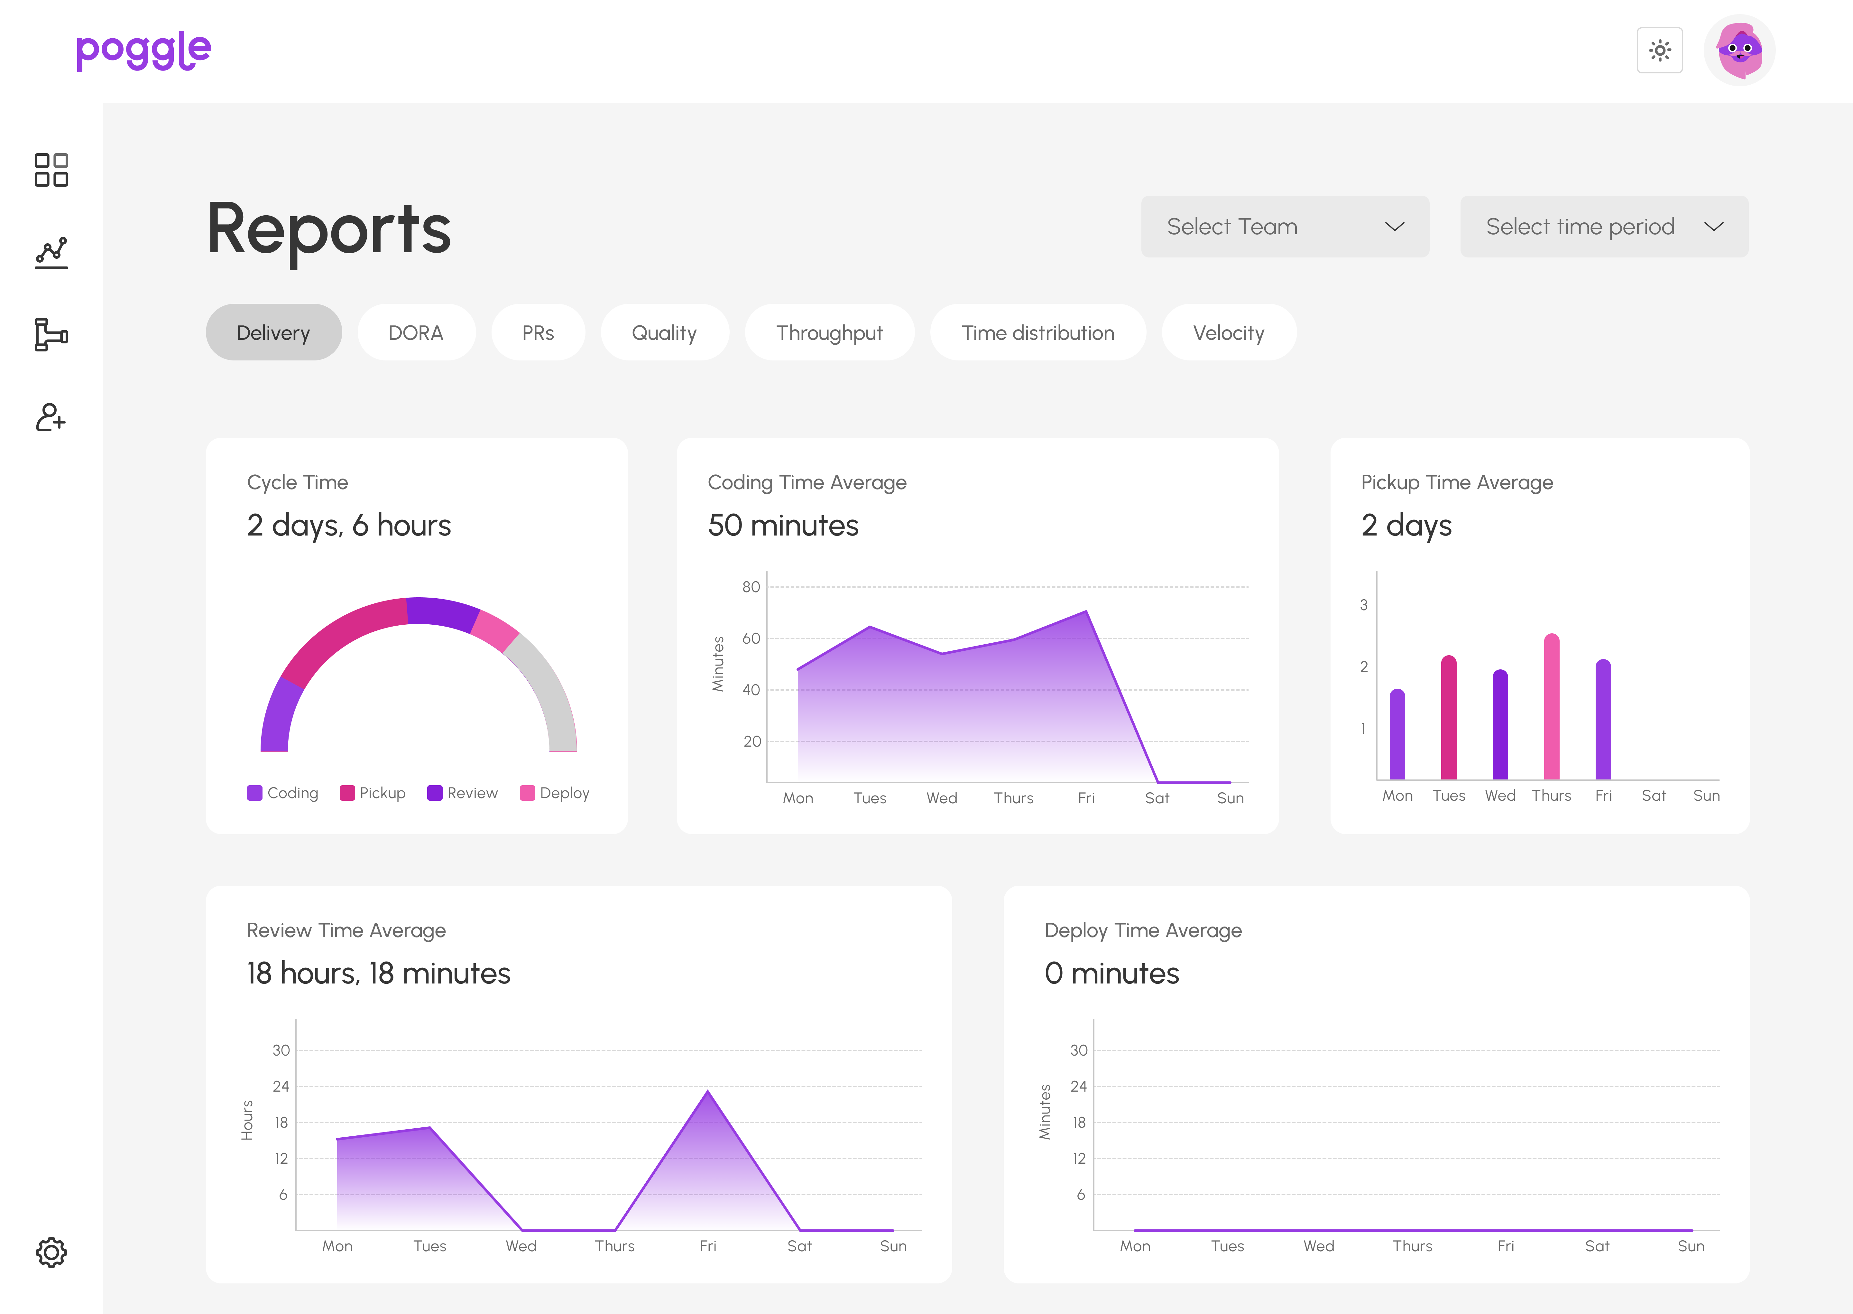Open the analytics line-chart sidebar icon
This screenshot has width=1853, height=1314.
tap(51, 253)
